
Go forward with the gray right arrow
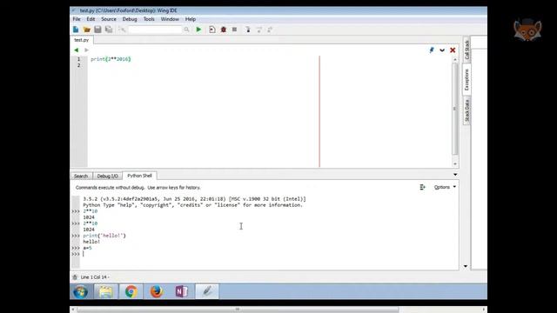(86, 50)
